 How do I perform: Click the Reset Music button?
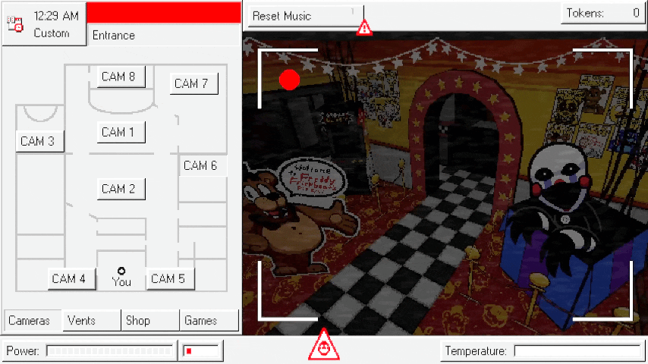point(305,16)
